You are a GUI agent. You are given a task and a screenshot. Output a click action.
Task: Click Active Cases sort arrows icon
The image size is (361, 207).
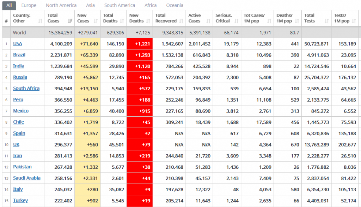tap(208, 21)
